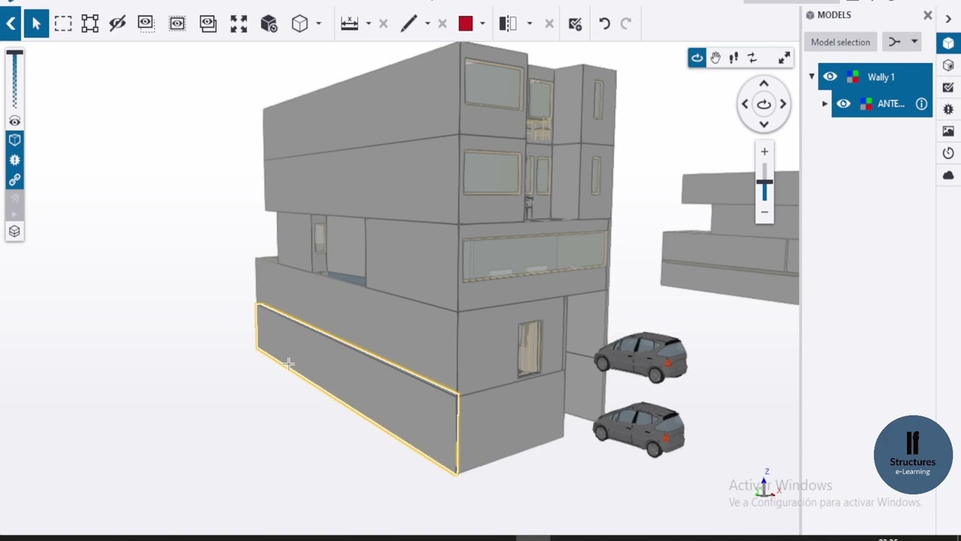Open the markup color dropdown arrow
The image size is (961, 541).
tap(482, 24)
